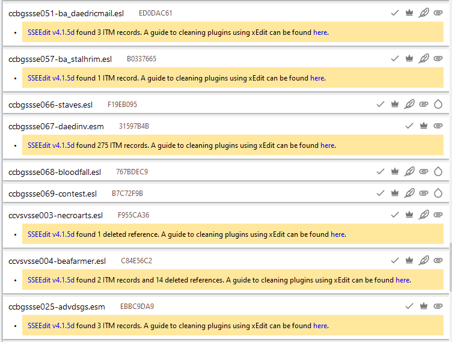Open the SSEEdit link in the 1 deleted reference message
This screenshot has height=342, width=452.
click(51, 234)
